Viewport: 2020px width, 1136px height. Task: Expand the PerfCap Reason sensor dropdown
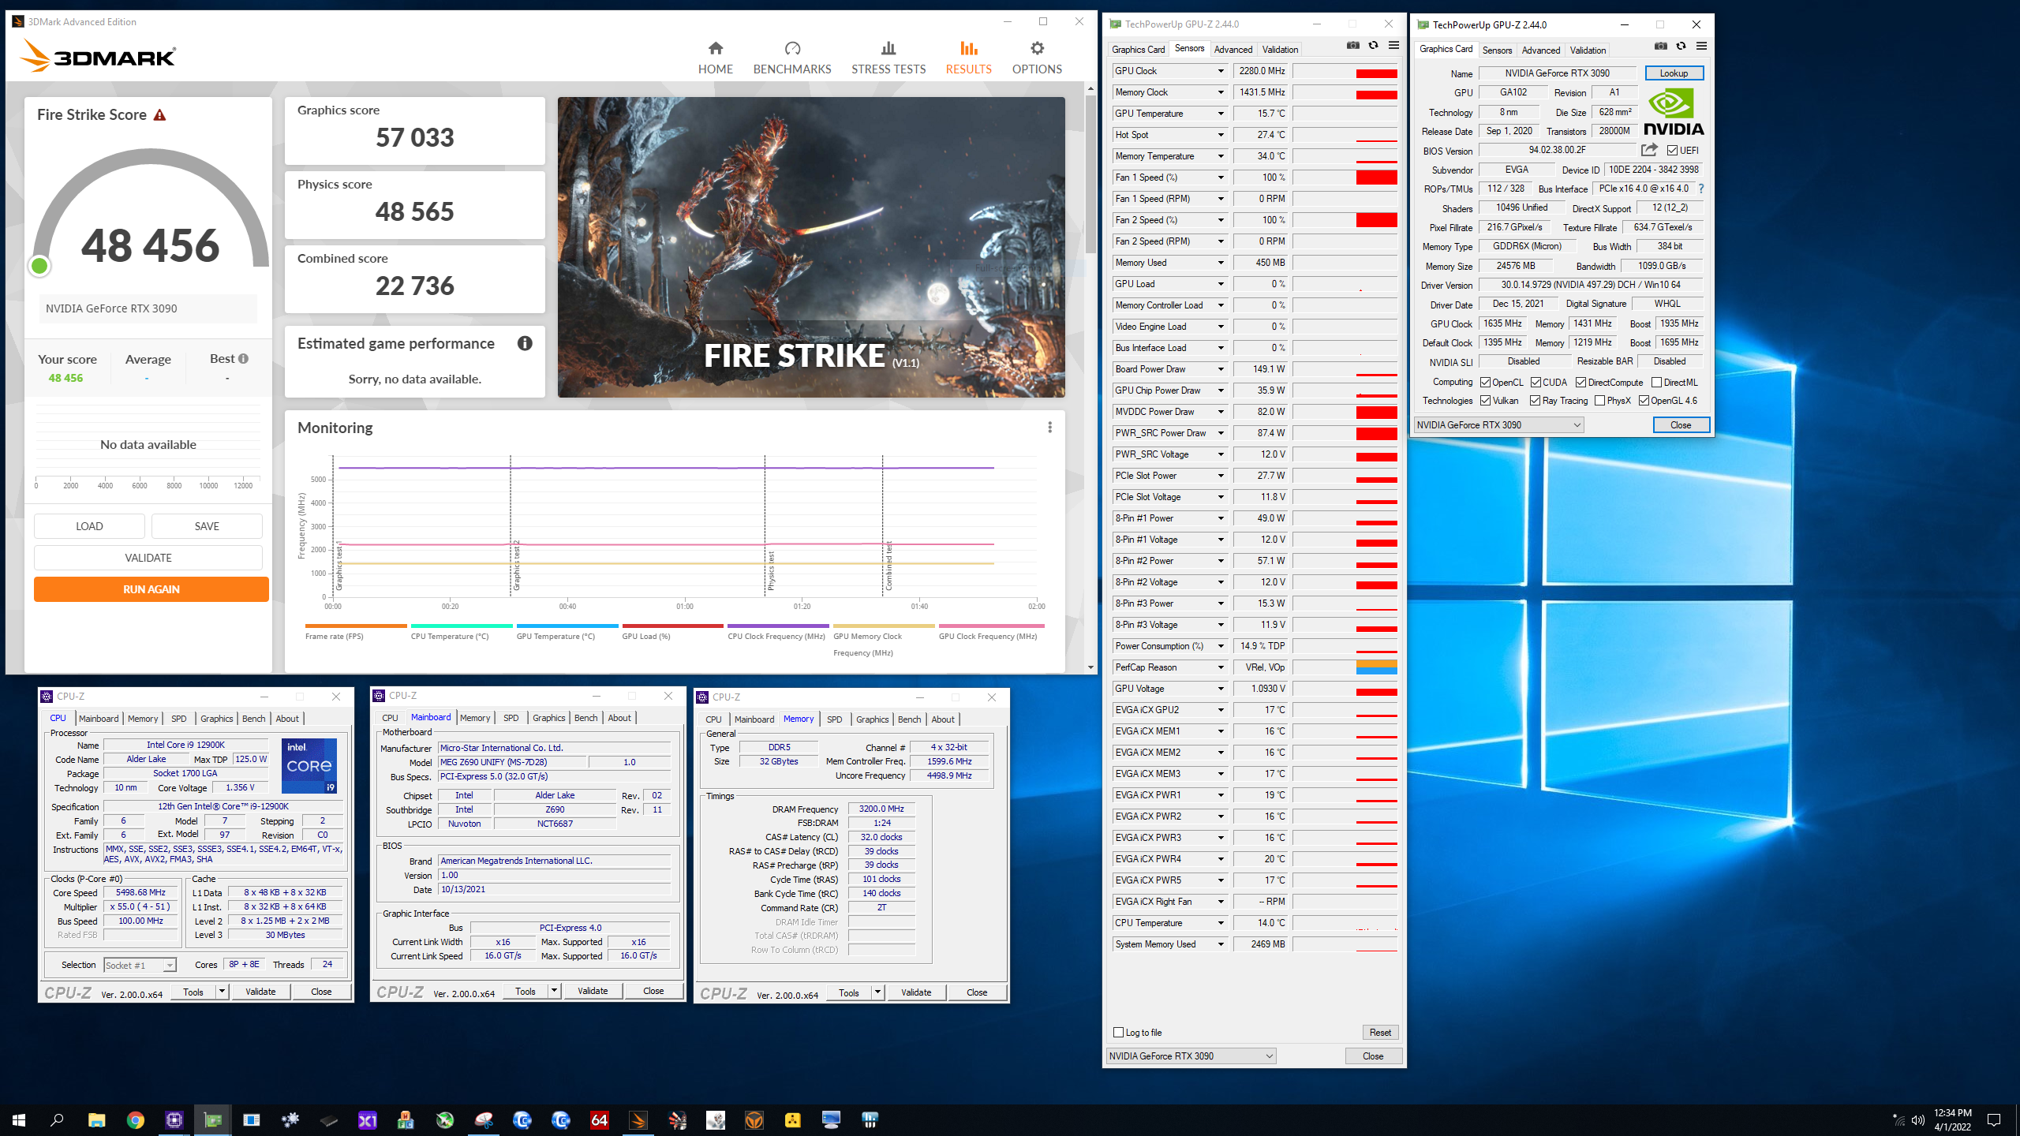(1221, 667)
